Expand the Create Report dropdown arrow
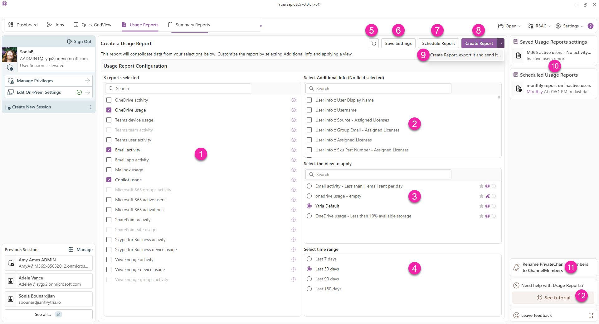This screenshot has height=324, width=599. click(500, 43)
